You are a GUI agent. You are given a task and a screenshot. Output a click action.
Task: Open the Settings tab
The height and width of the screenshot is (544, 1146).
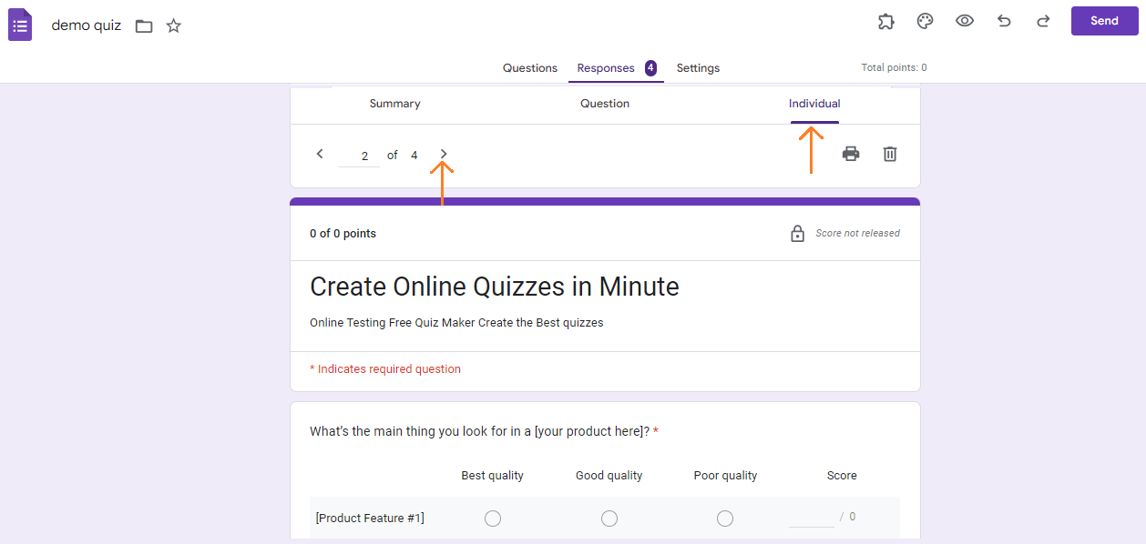(698, 68)
